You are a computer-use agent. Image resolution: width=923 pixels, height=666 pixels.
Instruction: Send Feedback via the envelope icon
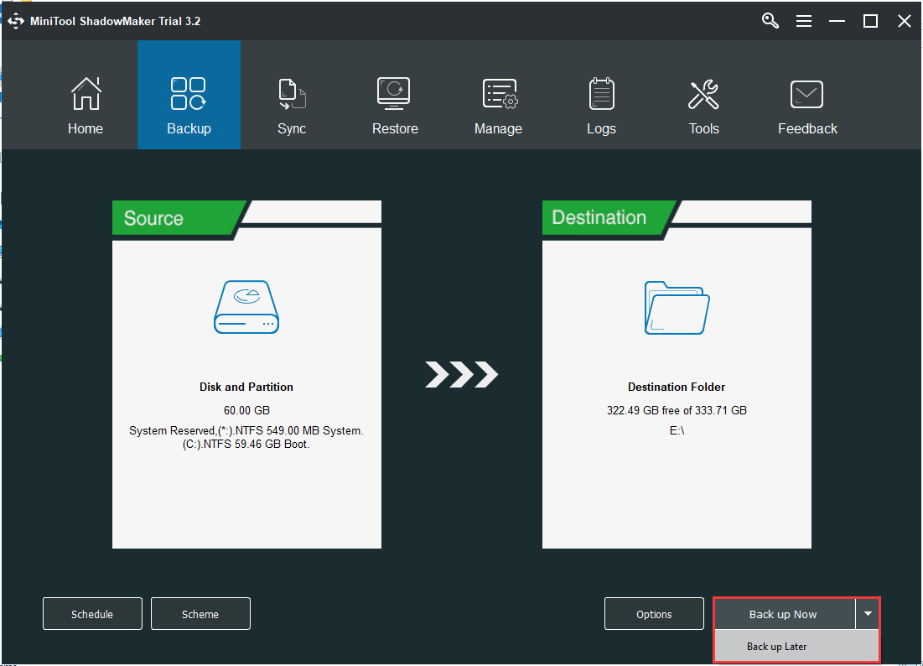pos(806,94)
